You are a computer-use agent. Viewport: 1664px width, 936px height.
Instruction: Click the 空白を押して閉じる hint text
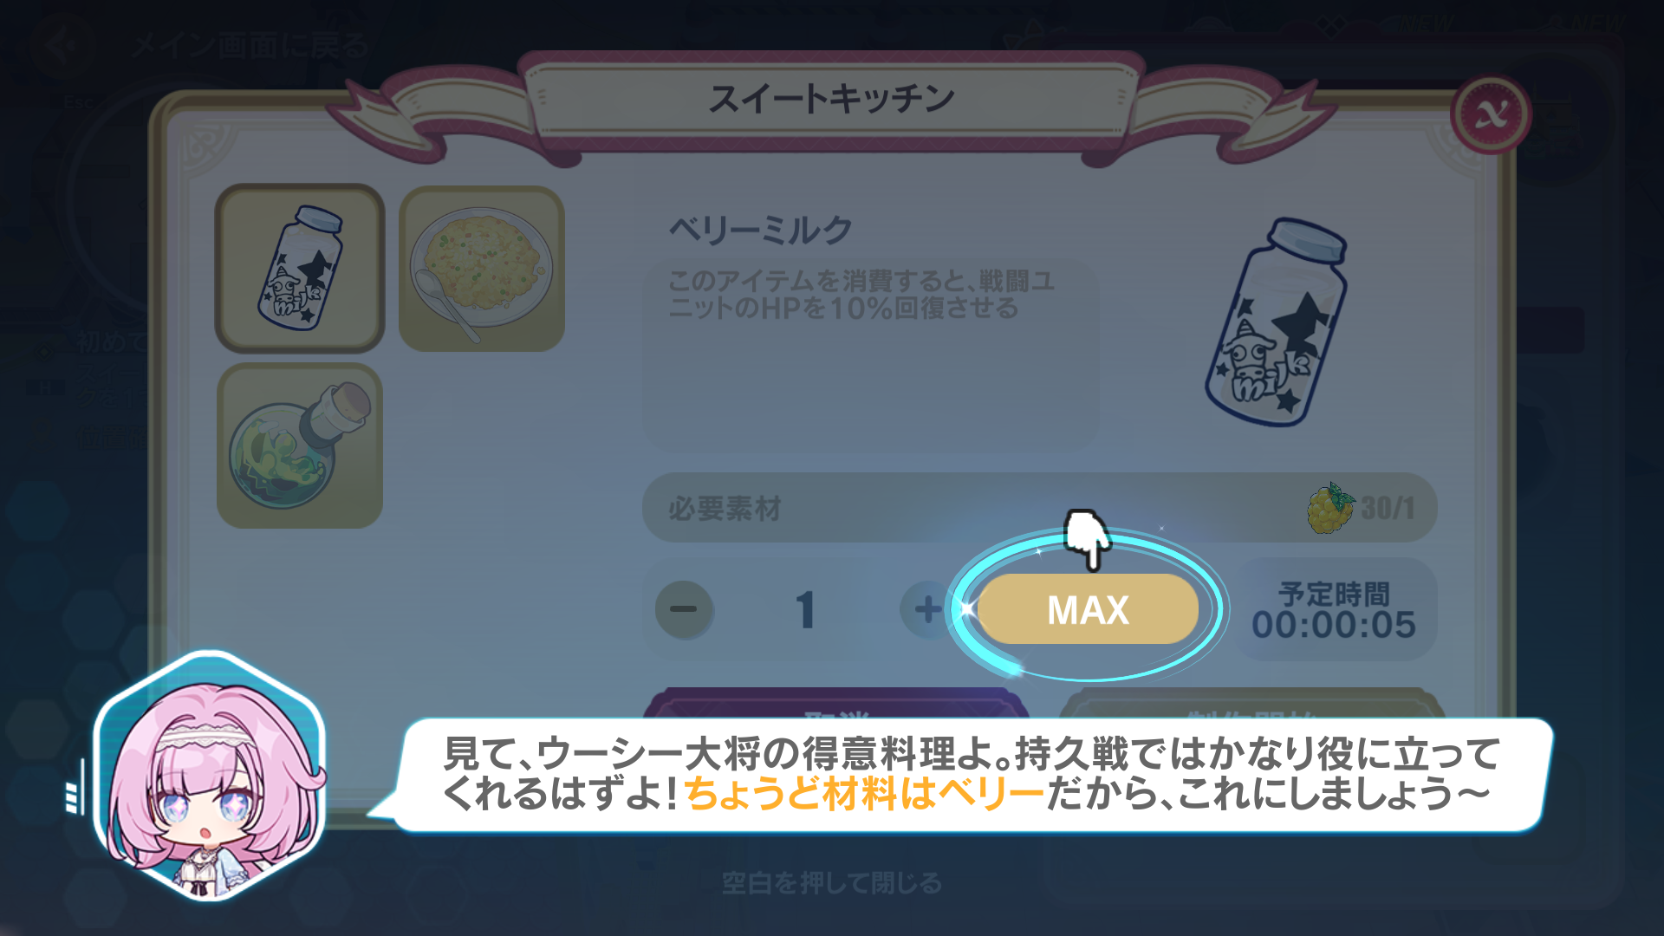click(x=832, y=883)
